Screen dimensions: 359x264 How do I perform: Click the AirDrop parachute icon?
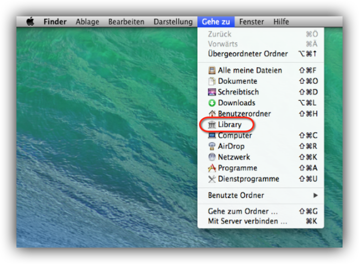(212, 146)
